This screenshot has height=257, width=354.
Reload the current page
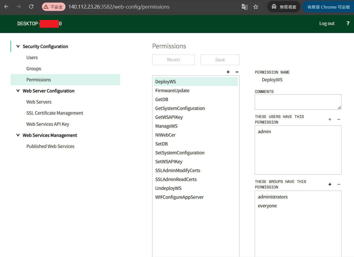coord(31,7)
